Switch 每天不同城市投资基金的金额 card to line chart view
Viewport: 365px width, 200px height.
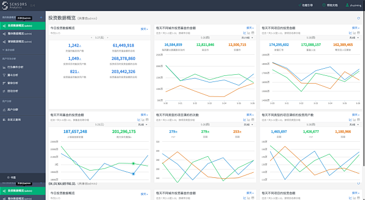(245, 33)
